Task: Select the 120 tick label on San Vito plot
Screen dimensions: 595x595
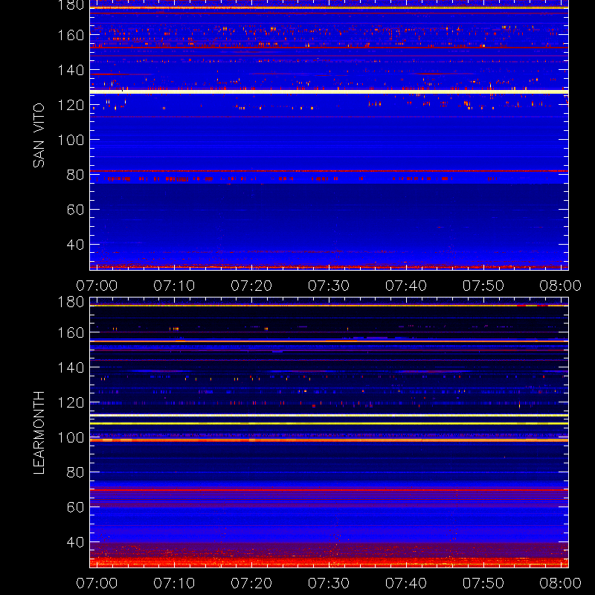Action: [x=71, y=105]
